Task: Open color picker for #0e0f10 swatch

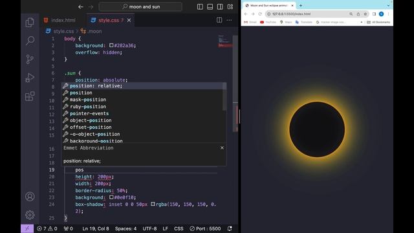Action: pyautogui.click(x=111, y=197)
